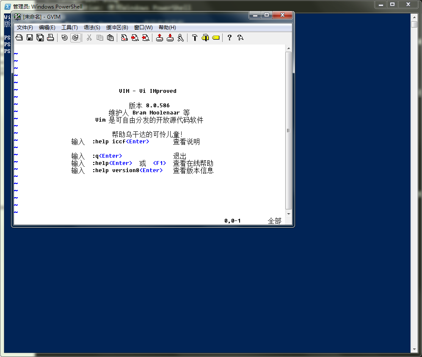Click the Run Script icon
The width and height of the screenshot is (422, 357).
pyautogui.click(x=181, y=38)
